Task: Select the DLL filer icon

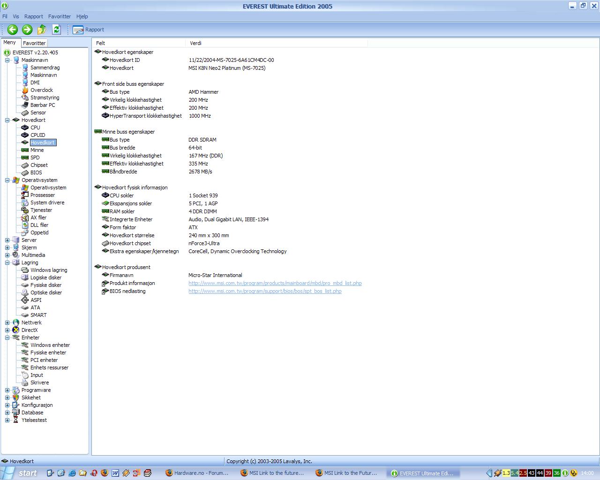Action: click(x=25, y=225)
